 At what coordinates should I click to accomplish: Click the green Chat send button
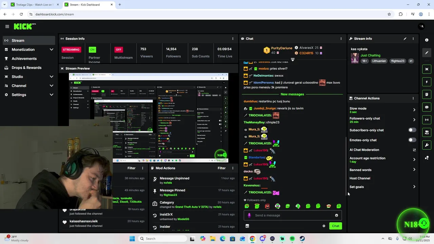click(335, 226)
